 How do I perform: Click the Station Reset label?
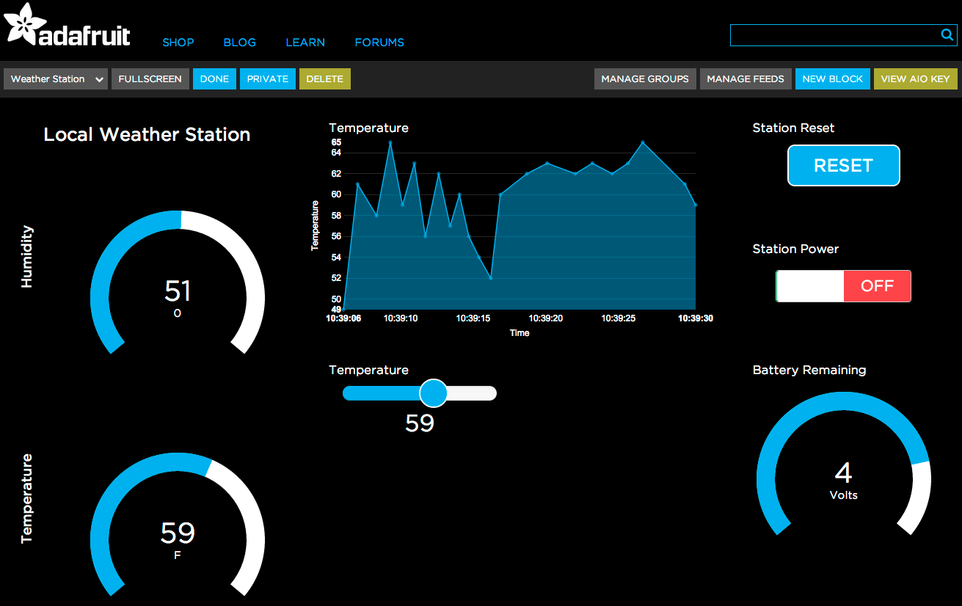point(793,128)
